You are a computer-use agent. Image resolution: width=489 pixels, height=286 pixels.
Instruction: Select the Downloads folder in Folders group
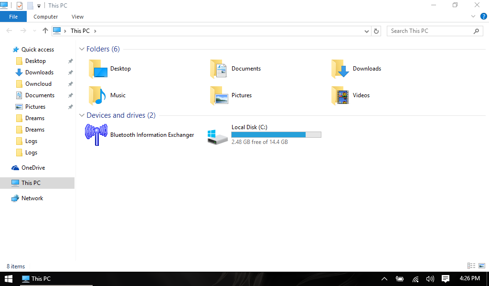coord(356,69)
